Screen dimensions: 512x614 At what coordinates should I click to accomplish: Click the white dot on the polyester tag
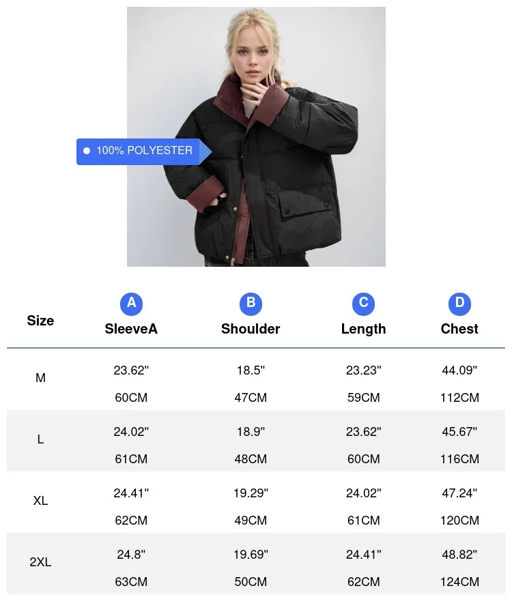(x=87, y=151)
